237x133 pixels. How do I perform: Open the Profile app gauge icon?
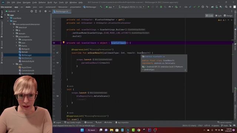pyautogui.click(x=170, y=7)
